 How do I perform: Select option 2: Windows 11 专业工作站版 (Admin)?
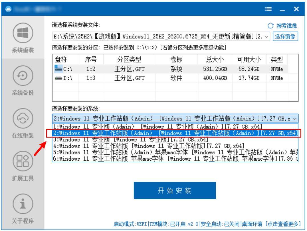(175, 133)
